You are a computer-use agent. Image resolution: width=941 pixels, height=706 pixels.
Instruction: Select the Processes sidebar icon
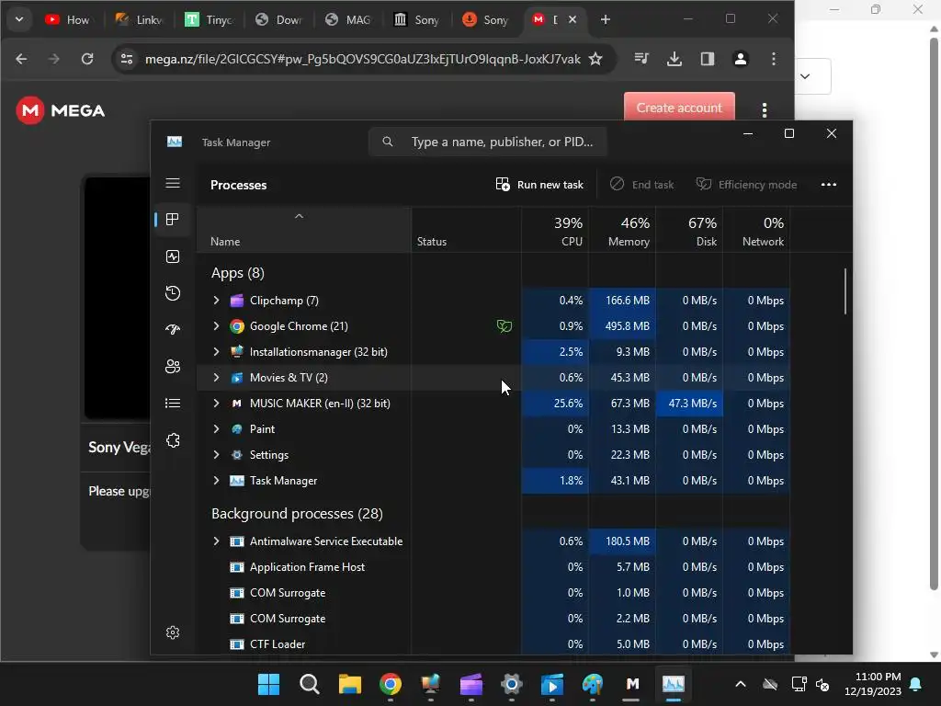pos(173,219)
